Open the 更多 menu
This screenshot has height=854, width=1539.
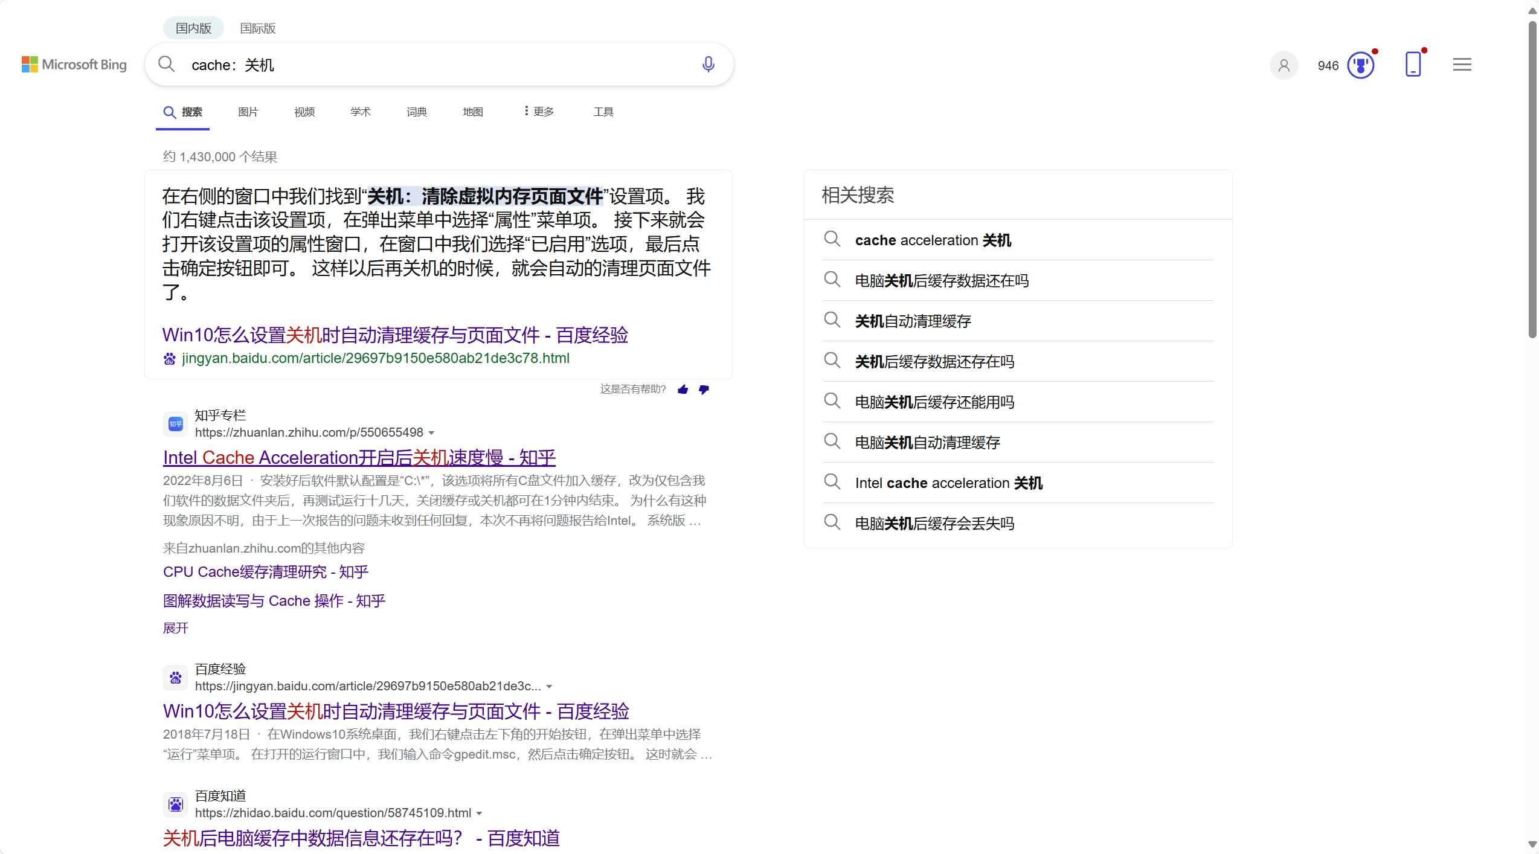tap(539, 111)
